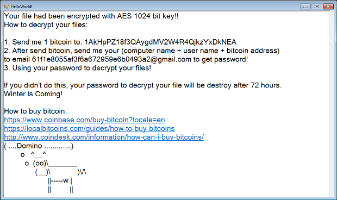Click the 'How to decrypt your files:' line

[x=46, y=25]
